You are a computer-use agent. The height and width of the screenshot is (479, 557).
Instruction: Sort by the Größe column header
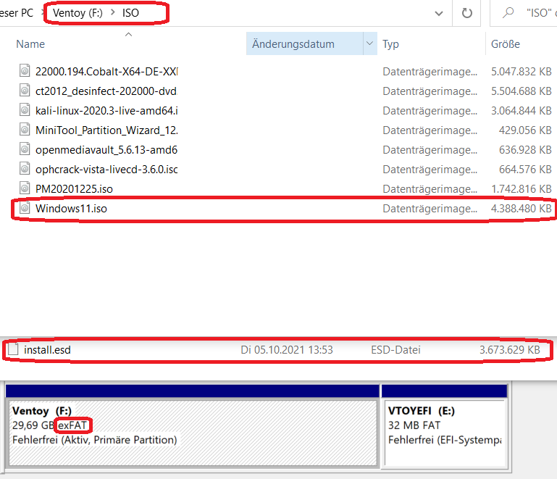pyautogui.click(x=505, y=44)
